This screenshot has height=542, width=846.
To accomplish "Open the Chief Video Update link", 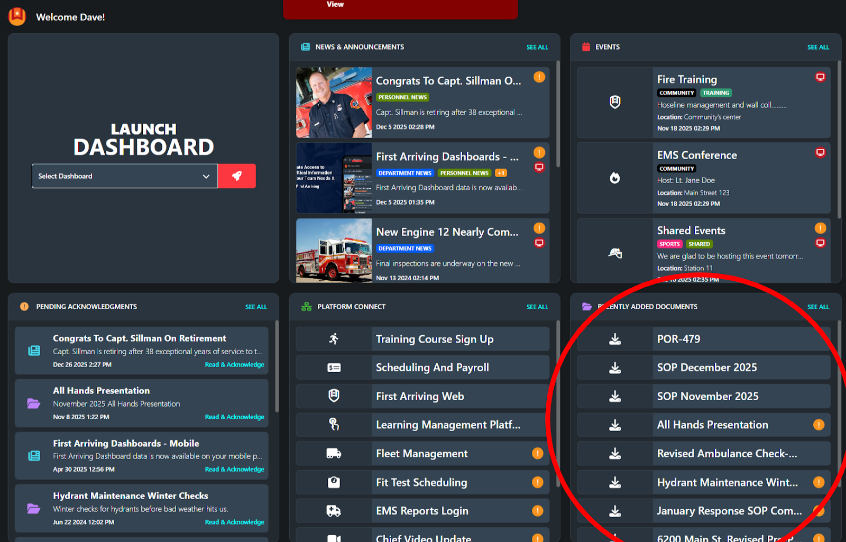I will (x=424, y=538).
